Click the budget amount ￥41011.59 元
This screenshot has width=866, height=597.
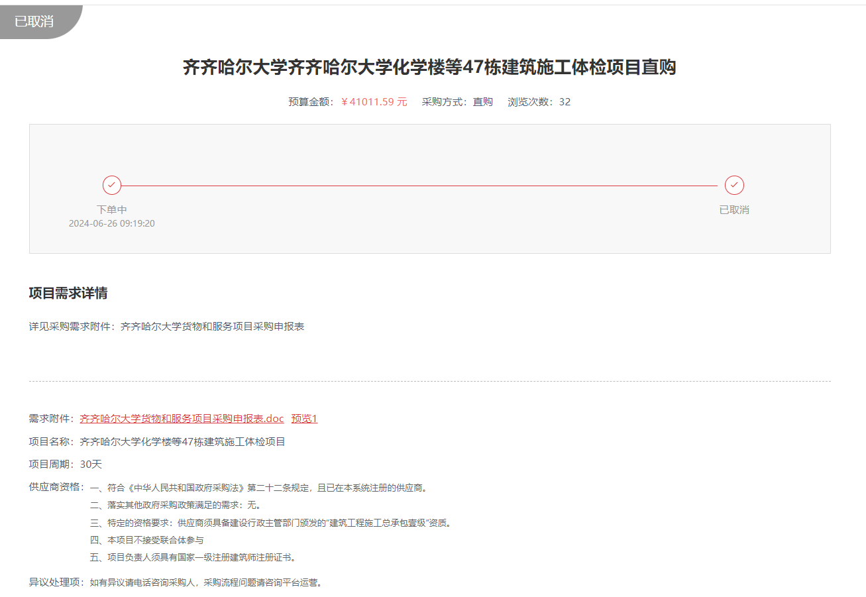pos(374,102)
